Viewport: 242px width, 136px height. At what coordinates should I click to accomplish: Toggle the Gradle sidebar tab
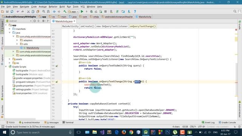coord(240,25)
